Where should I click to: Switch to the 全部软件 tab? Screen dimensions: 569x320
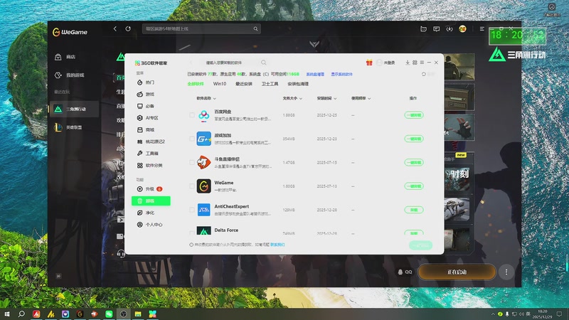[196, 84]
